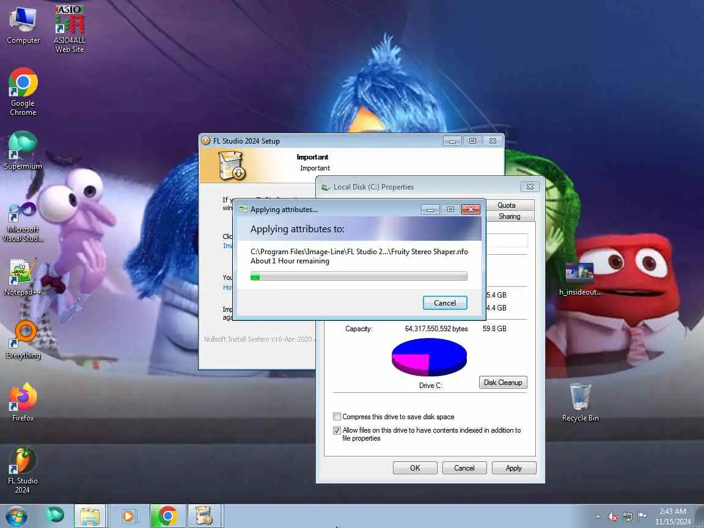Click the drive C pie chart

tap(429, 358)
